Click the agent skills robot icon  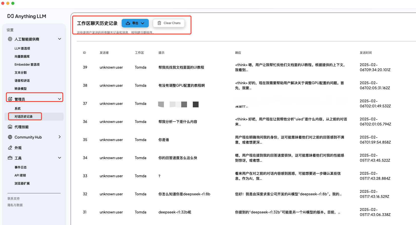(x=10, y=127)
